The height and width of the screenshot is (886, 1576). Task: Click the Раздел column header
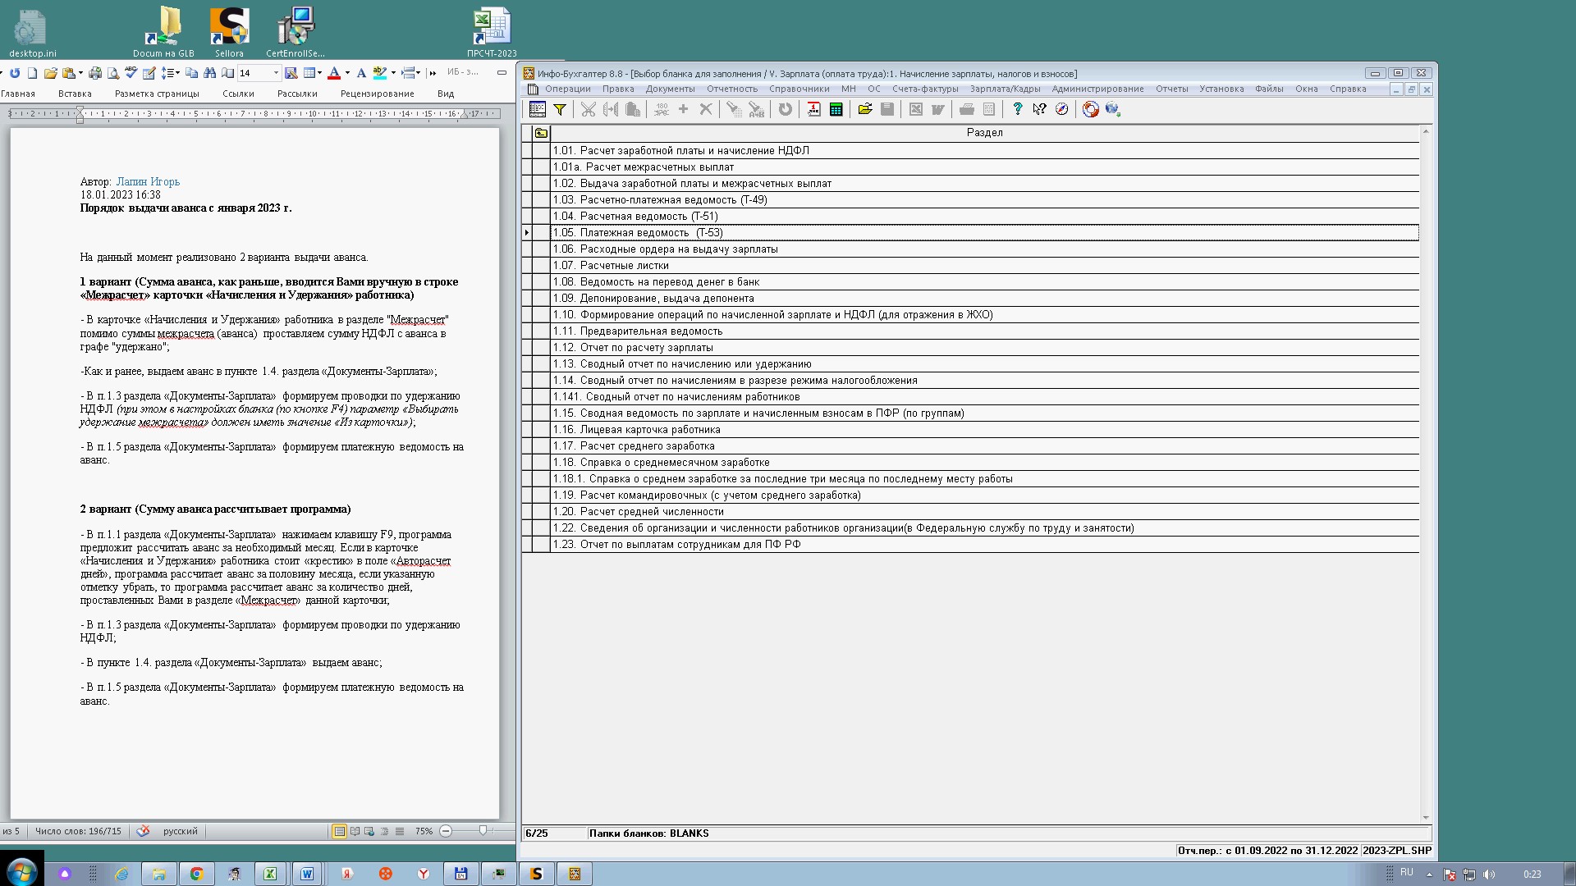click(984, 133)
